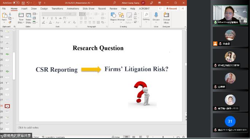Expand the Quick Styles dropdown
Image resolution: width=250 pixels, height=139 pixels.
click(129, 18)
